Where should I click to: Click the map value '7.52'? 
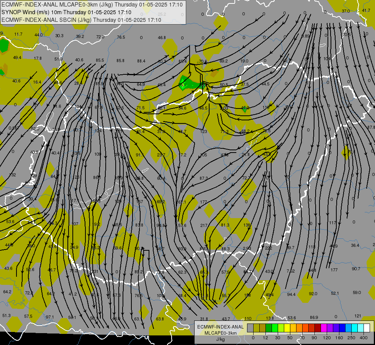[291, 271]
